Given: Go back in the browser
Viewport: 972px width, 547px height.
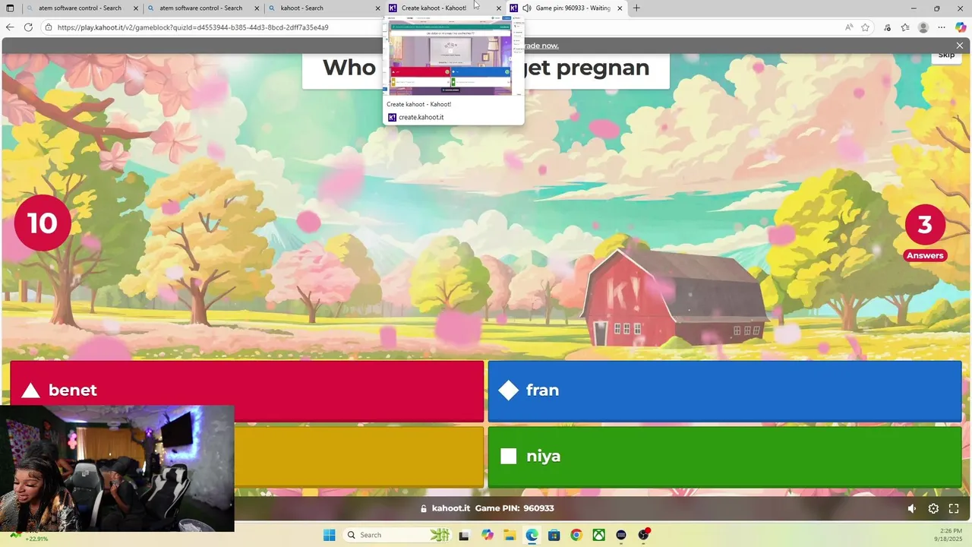Looking at the screenshot, I should point(10,27).
